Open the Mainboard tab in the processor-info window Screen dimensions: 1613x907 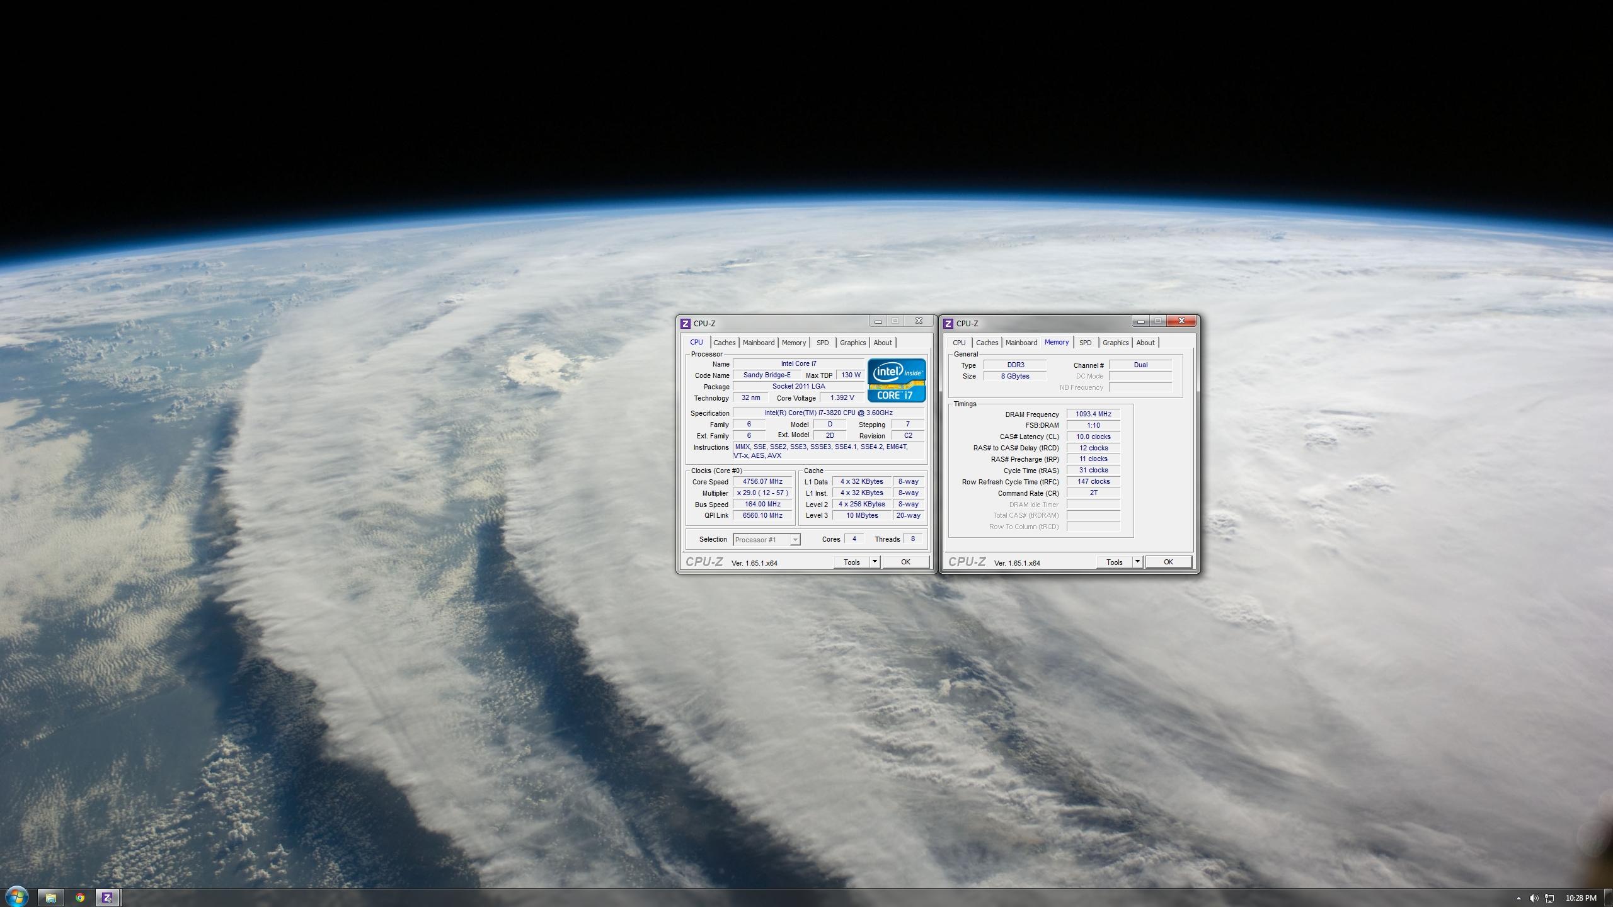(x=759, y=343)
